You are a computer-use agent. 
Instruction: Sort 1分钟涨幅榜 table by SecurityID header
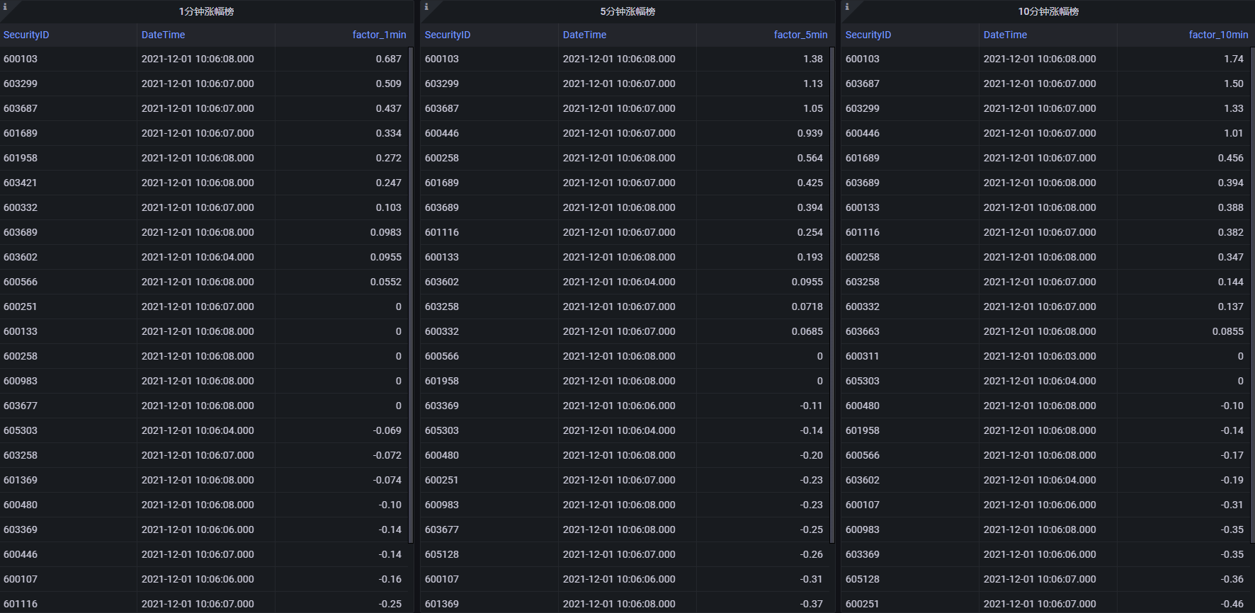click(x=26, y=35)
